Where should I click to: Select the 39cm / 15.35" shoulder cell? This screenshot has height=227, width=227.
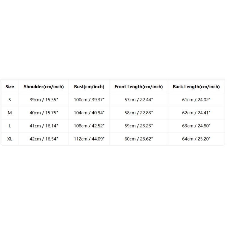pyautogui.click(x=44, y=100)
